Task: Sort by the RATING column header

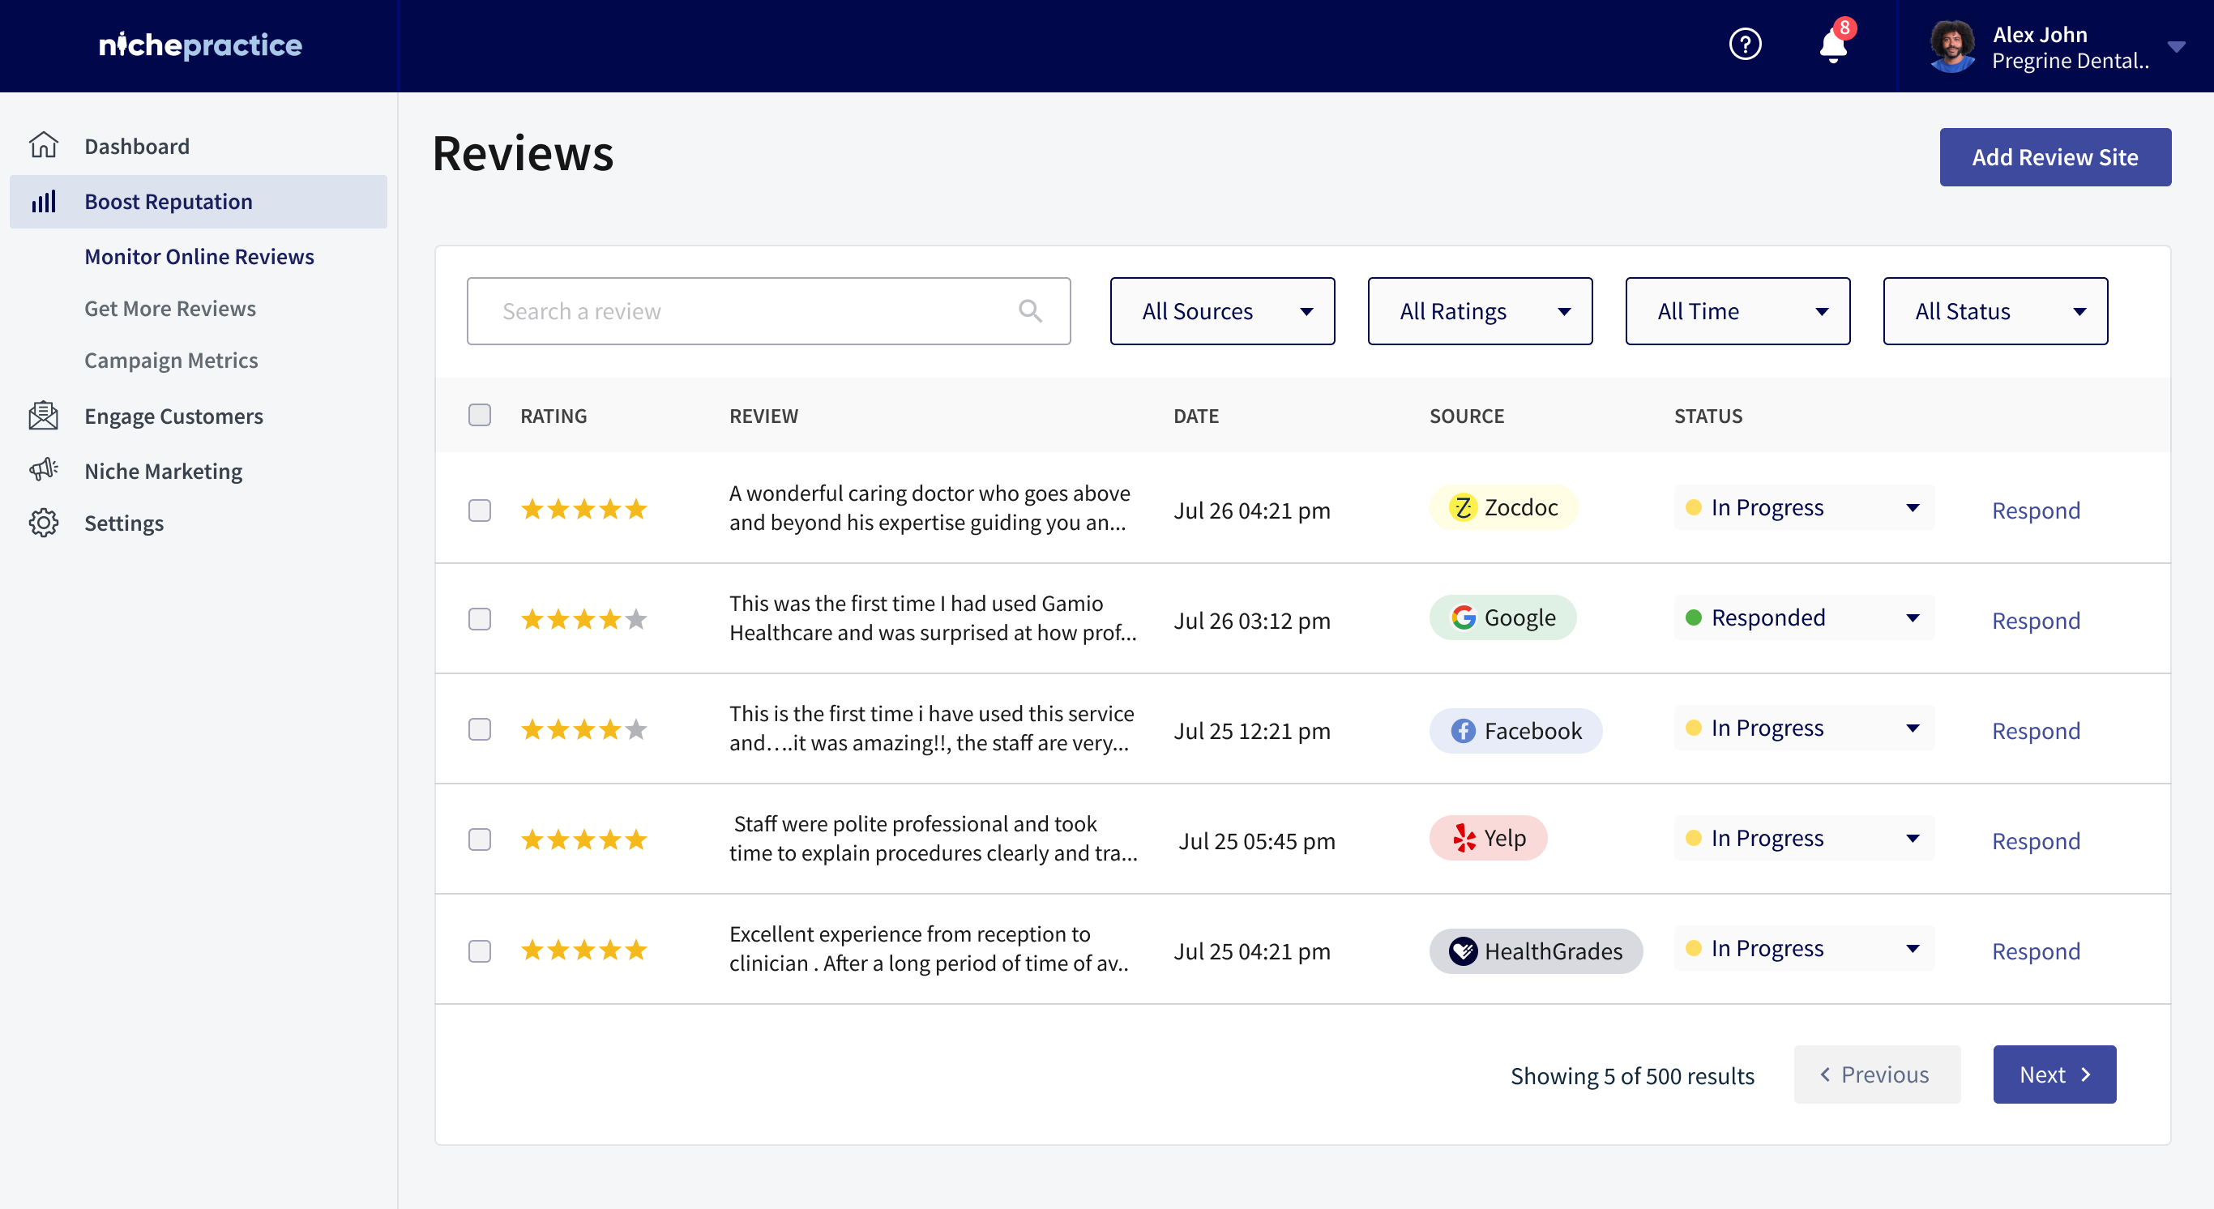Action: [553, 416]
